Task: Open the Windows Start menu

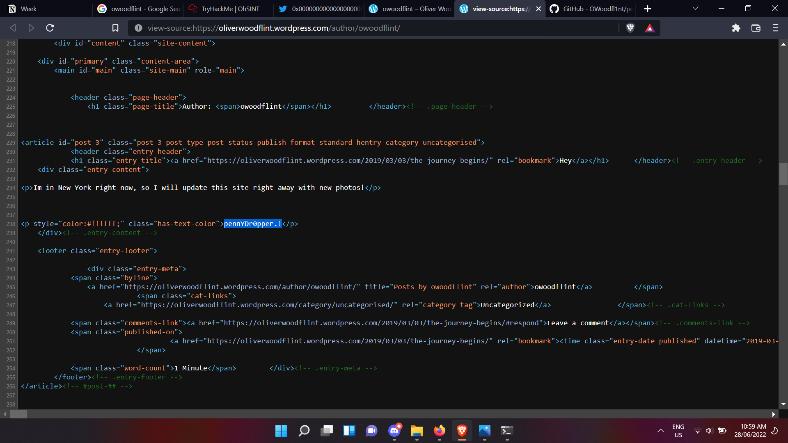Action: tap(281, 431)
